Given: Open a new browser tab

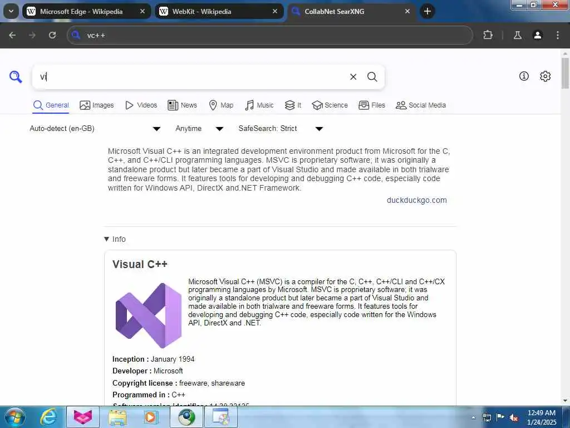Looking at the screenshot, I should (427, 11).
